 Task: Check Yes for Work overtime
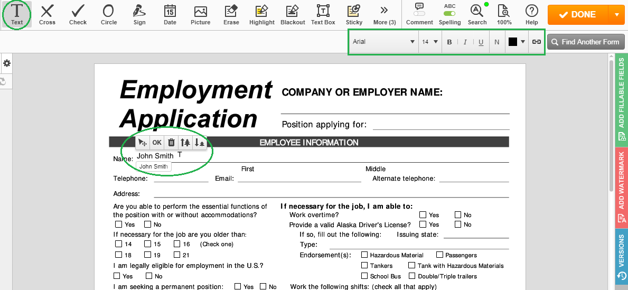(423, 214)
